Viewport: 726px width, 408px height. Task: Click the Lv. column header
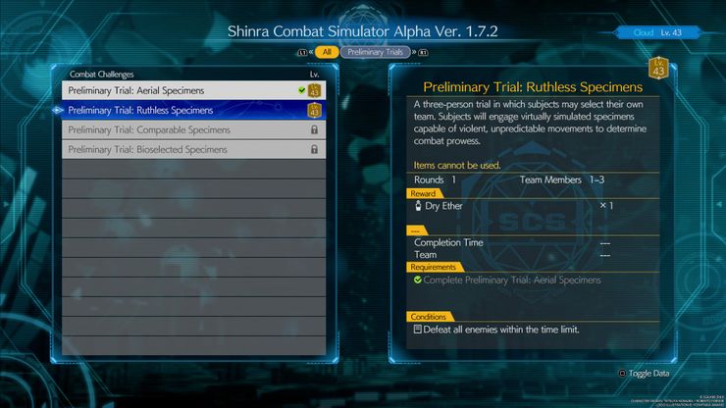[x=314, y=75]
